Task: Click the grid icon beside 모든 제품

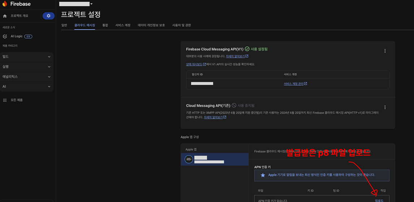Action: tap(4, 100)
